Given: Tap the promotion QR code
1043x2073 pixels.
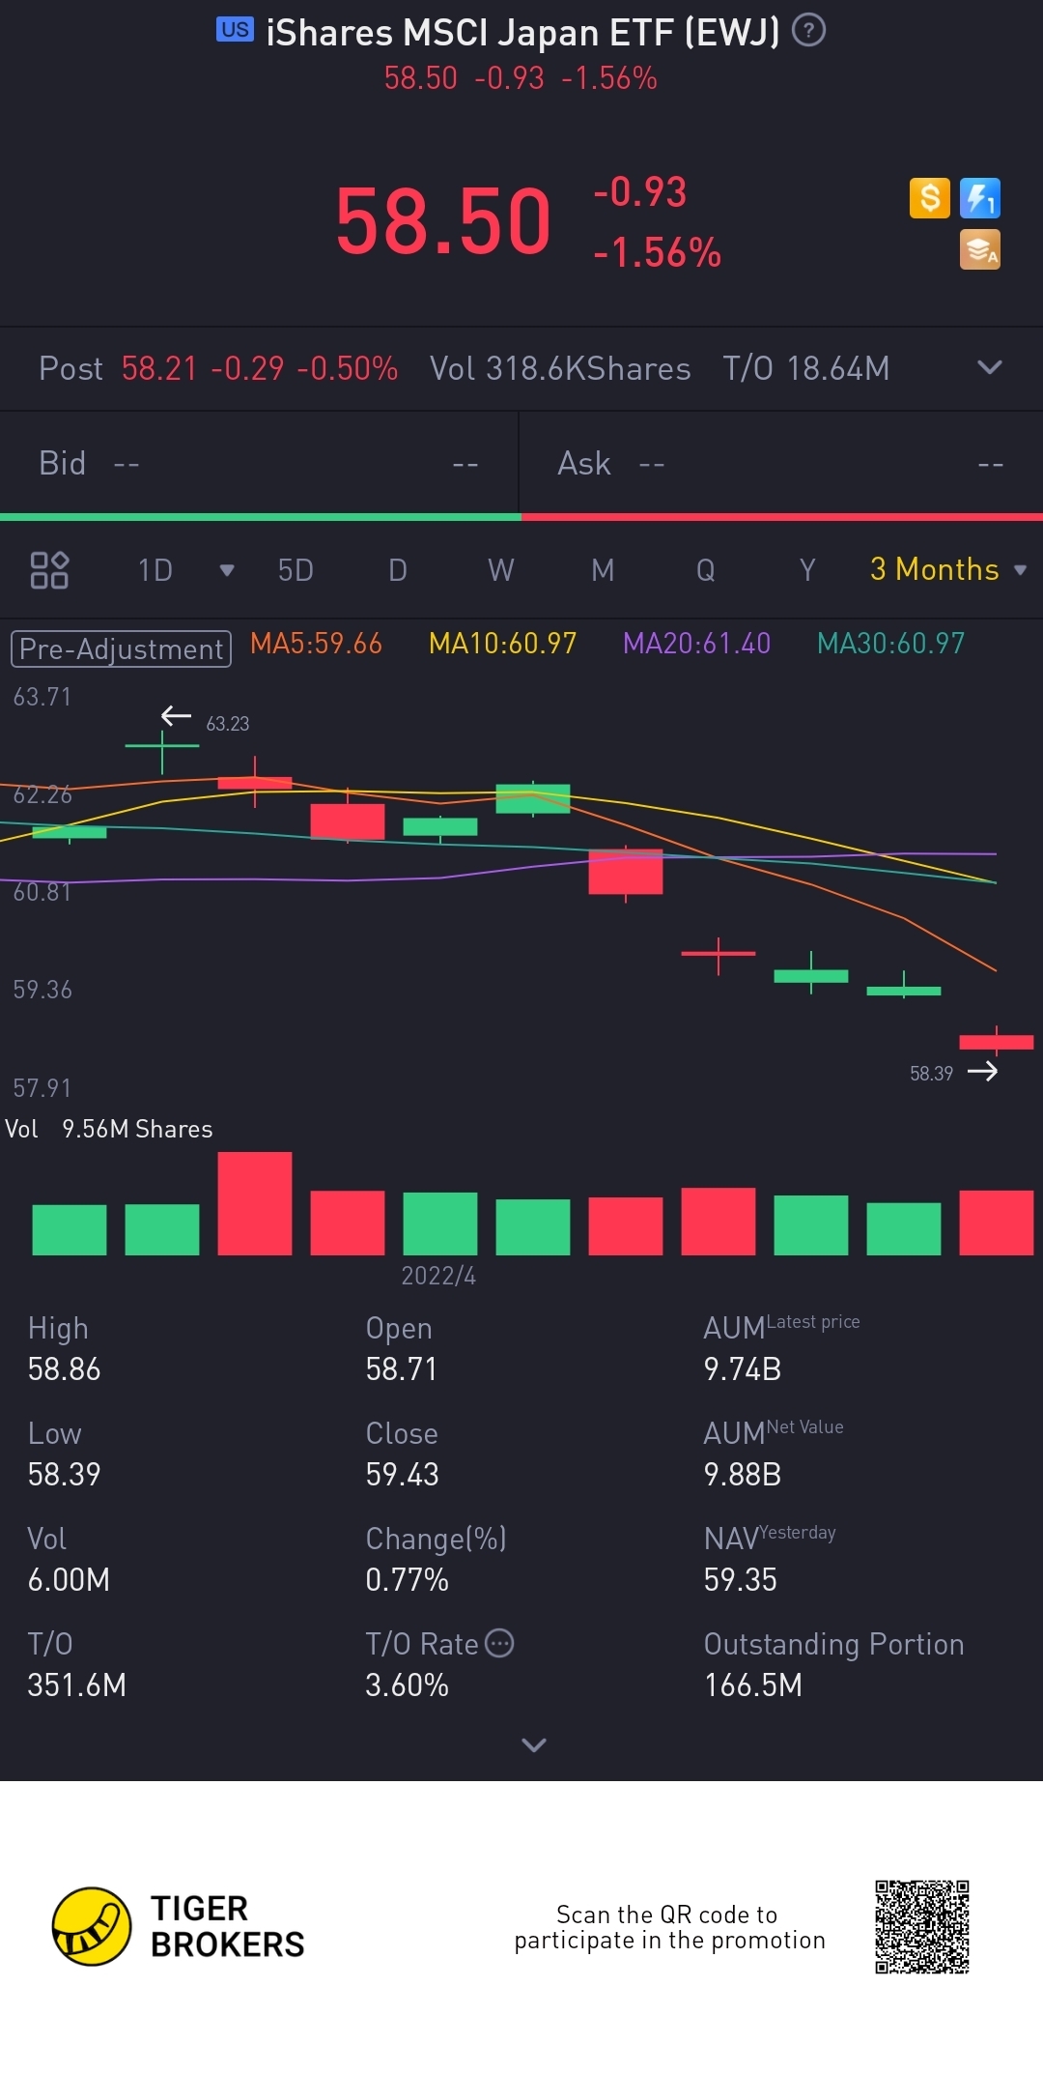Looking at the screenshot, I should (x=921, y=1926).
